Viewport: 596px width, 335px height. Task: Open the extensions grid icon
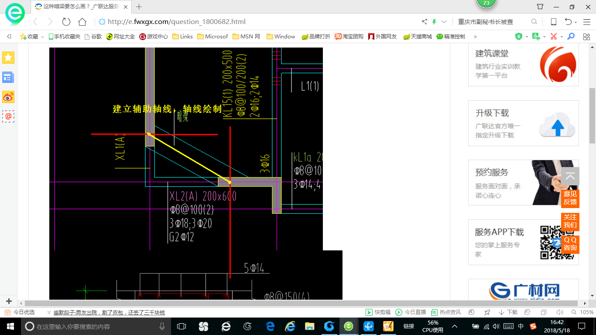click(x=586, y=37)
